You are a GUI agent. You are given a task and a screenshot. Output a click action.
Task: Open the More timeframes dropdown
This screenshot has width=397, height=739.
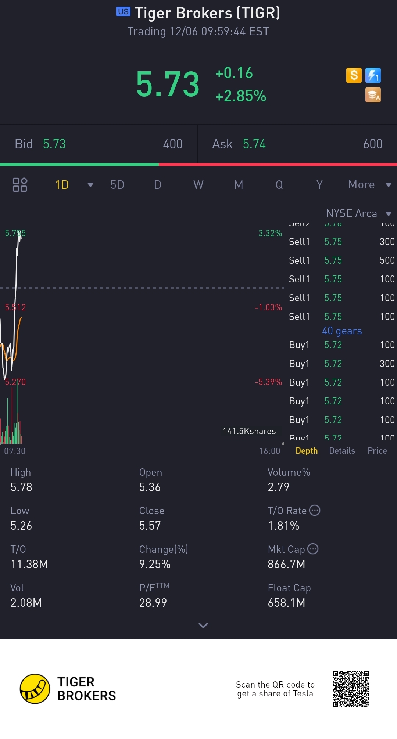369,184
